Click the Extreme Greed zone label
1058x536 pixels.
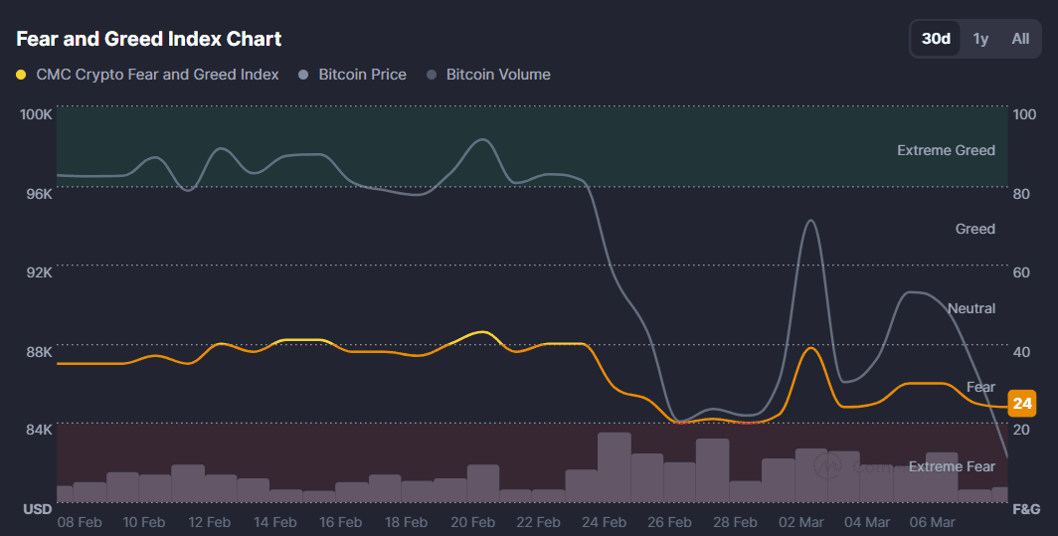coord(946,150)
